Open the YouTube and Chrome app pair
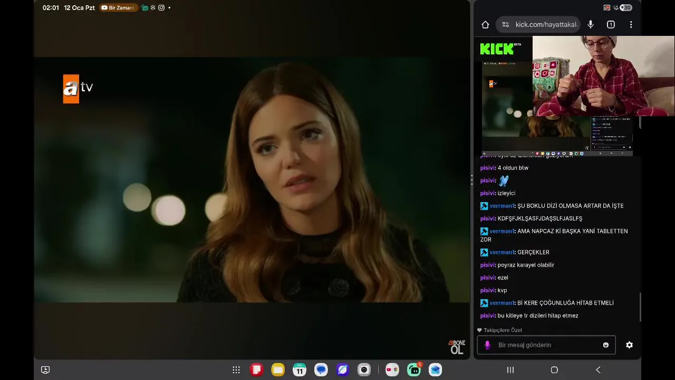The image size is (675, 380). [x=392, y=370]
